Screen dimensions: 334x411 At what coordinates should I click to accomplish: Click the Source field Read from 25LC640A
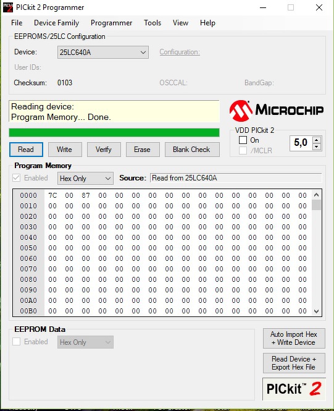point(236,178)
